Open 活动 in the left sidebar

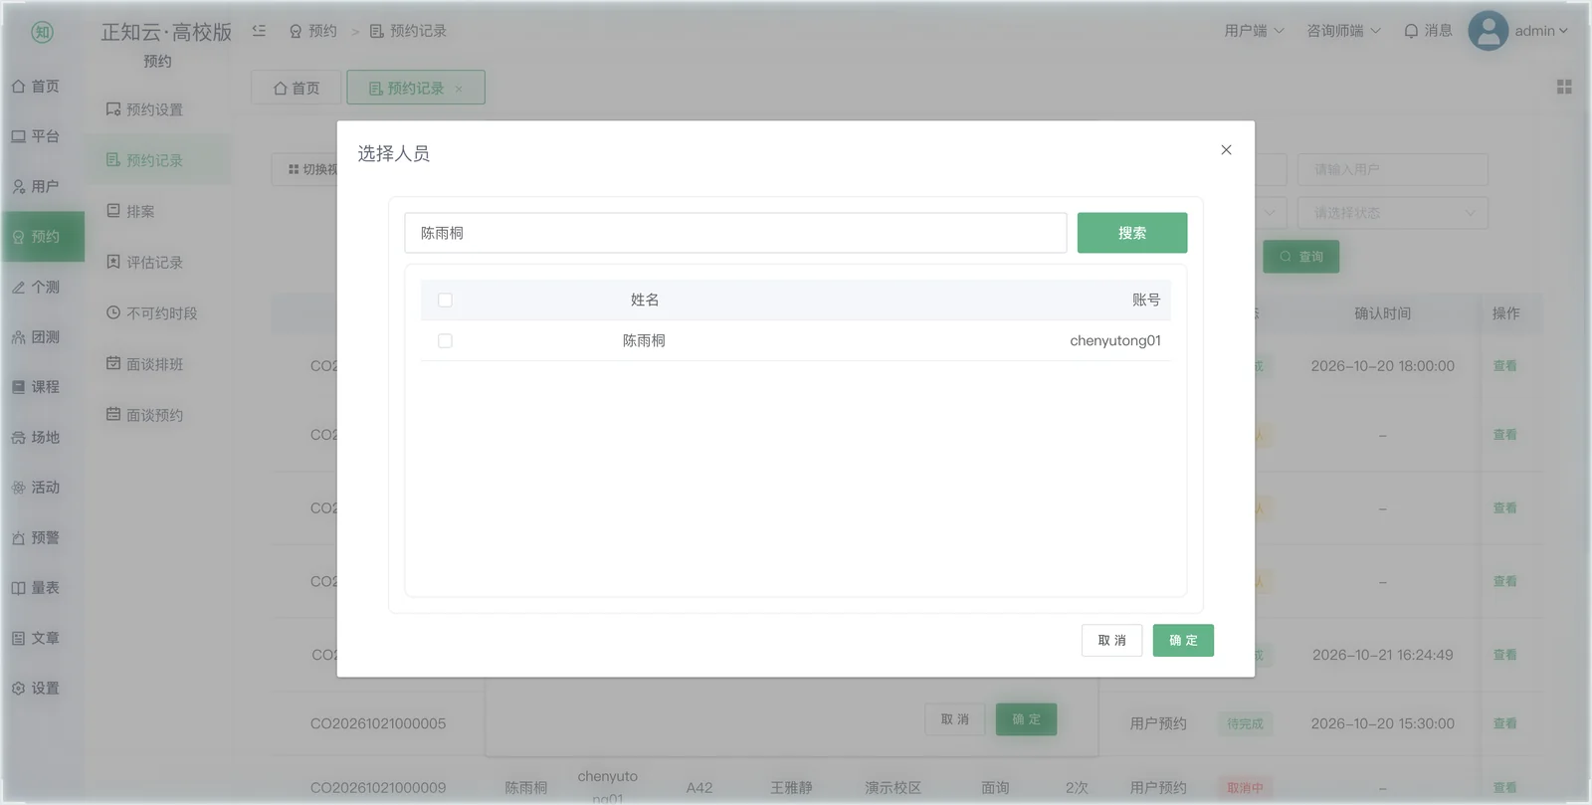36,488
